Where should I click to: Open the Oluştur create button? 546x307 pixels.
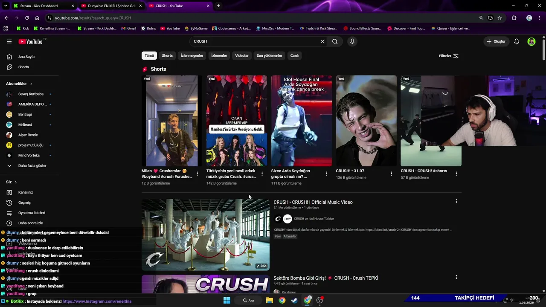(x=496, y=41)
